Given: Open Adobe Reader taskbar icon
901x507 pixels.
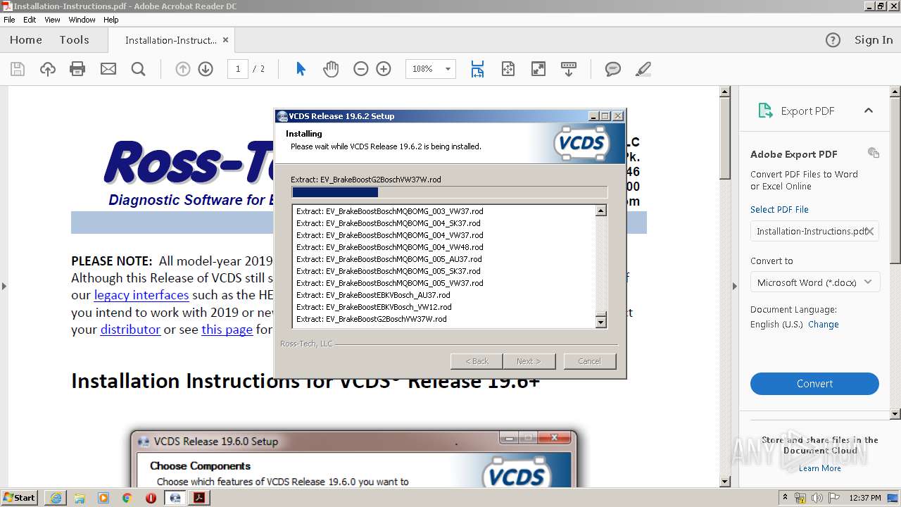Looking at the screenshot, I should tap(199, 498).
